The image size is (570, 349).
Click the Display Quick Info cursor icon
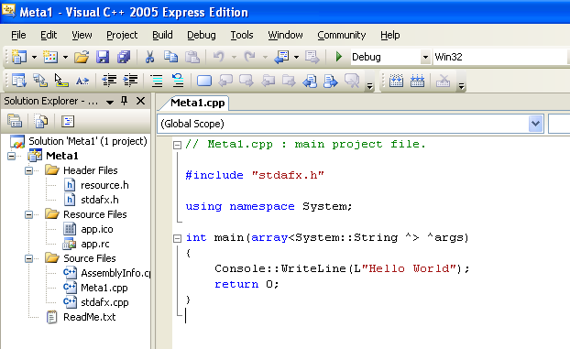coord(61,81)
